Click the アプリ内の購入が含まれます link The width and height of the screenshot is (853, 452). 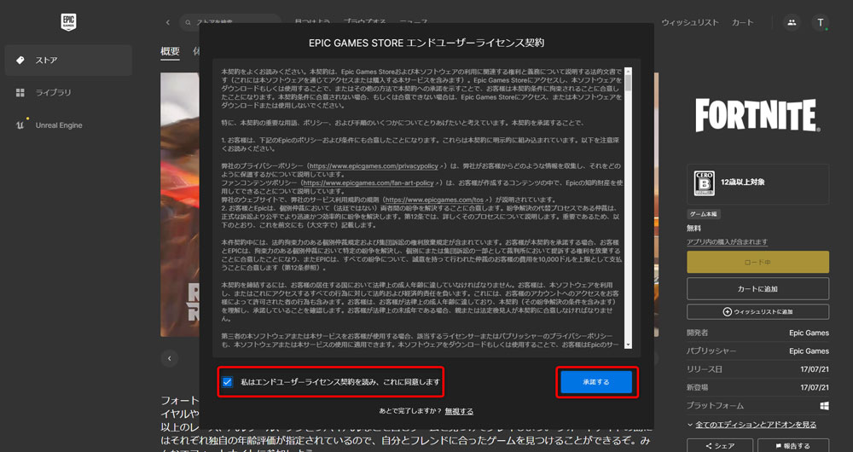[728, 242]
